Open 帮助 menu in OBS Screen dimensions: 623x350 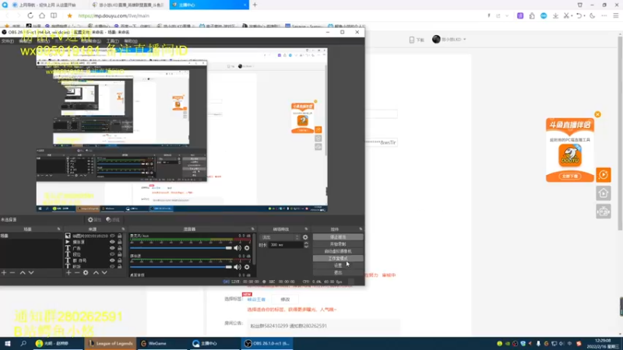pos(131,41)
